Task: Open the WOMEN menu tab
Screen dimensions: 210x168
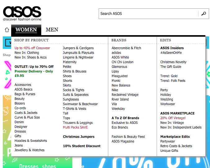Action: coord(26,30)
